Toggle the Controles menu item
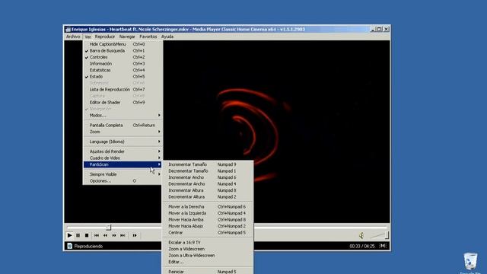487x274 pixels. tap(123, 57)
